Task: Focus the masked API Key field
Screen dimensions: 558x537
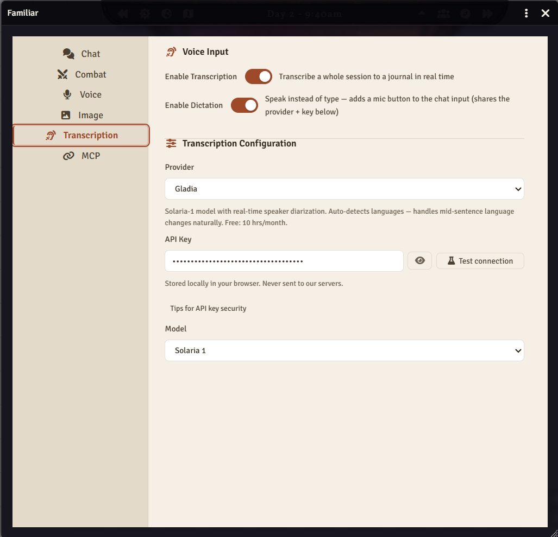Action: [x=284, y=261]
